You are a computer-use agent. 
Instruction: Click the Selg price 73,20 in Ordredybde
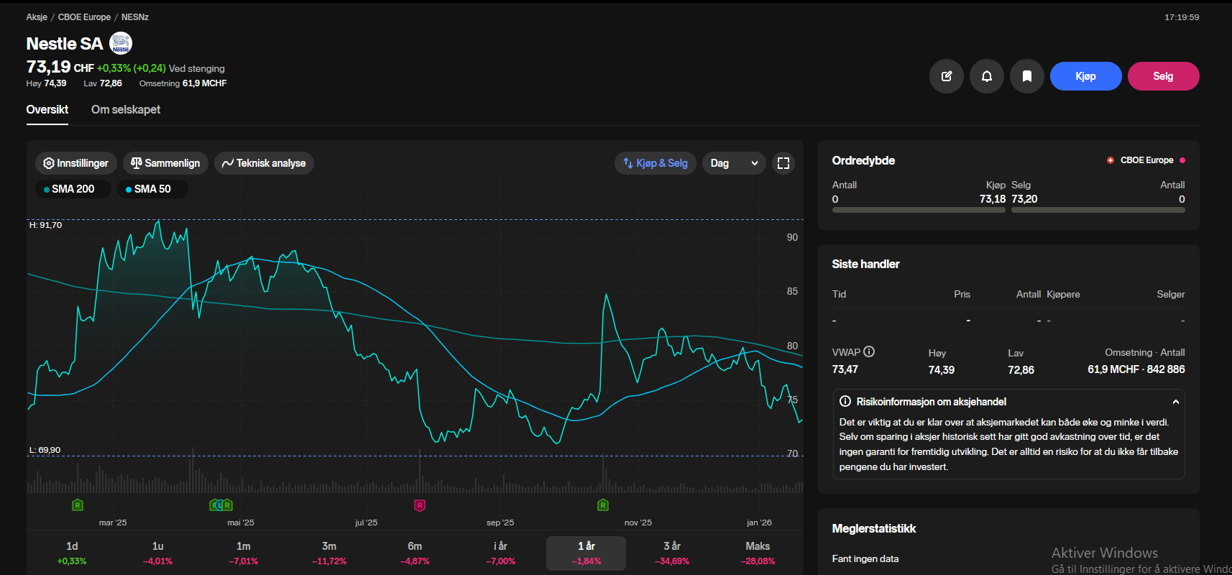(1024, 199)
